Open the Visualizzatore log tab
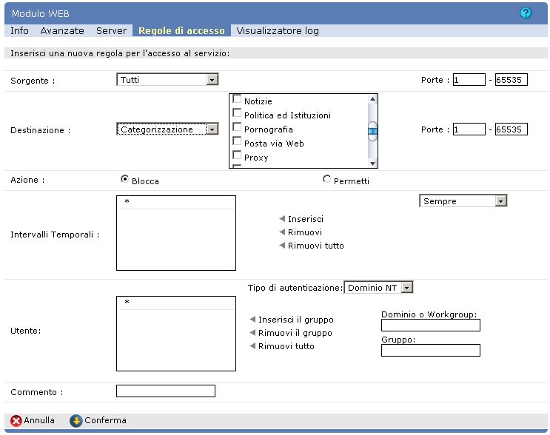 [277, 31]
